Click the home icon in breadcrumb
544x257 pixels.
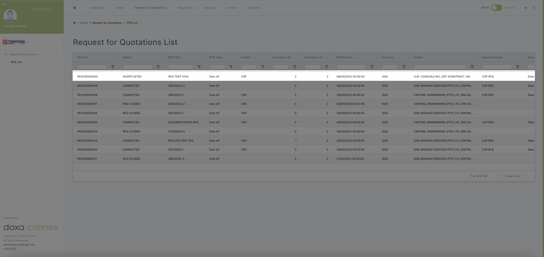[74, 23]
